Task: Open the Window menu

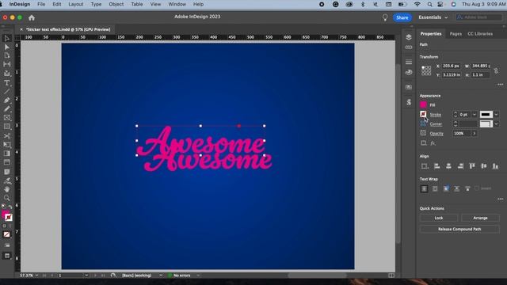Action: click(x=177, y=4)
